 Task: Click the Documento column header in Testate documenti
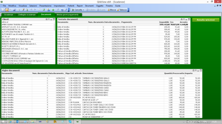coord(72,22)
